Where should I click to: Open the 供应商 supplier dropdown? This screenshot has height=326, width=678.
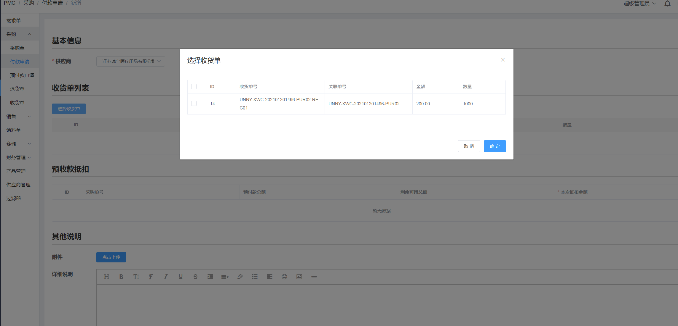click(130, 61)
